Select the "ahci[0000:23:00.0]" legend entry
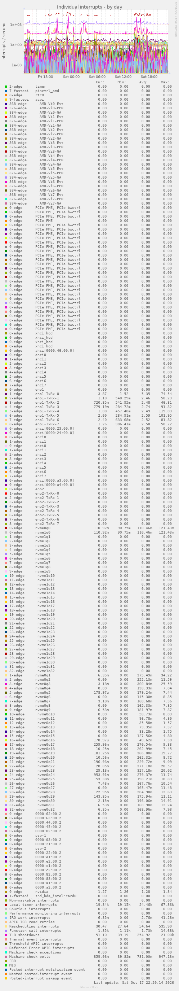 pyautogui.click(x=54, y=429)
